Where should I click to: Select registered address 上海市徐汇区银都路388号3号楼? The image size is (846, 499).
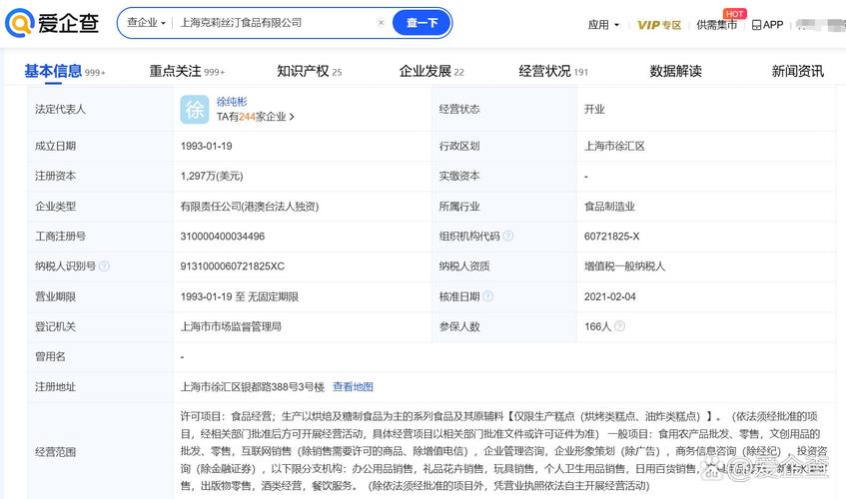(x=253, y=387)
